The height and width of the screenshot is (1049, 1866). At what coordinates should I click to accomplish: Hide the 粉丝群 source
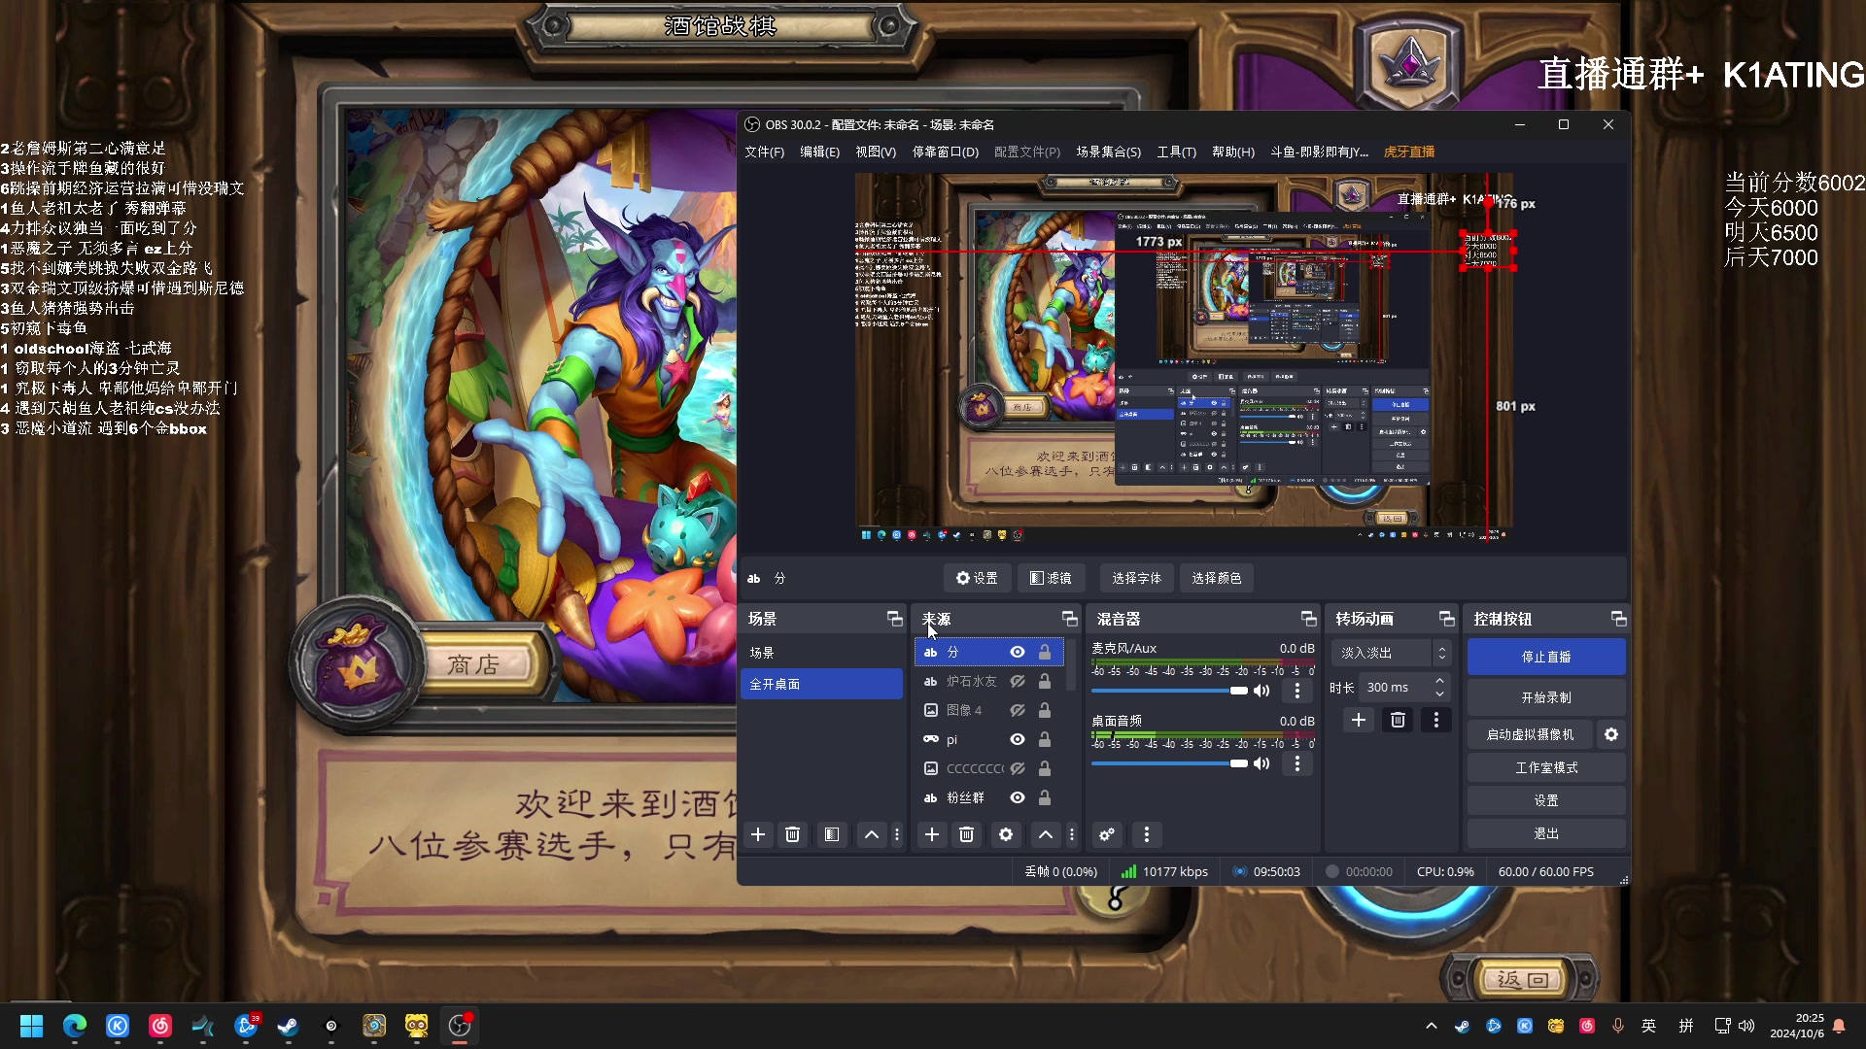pos(1018,797)
